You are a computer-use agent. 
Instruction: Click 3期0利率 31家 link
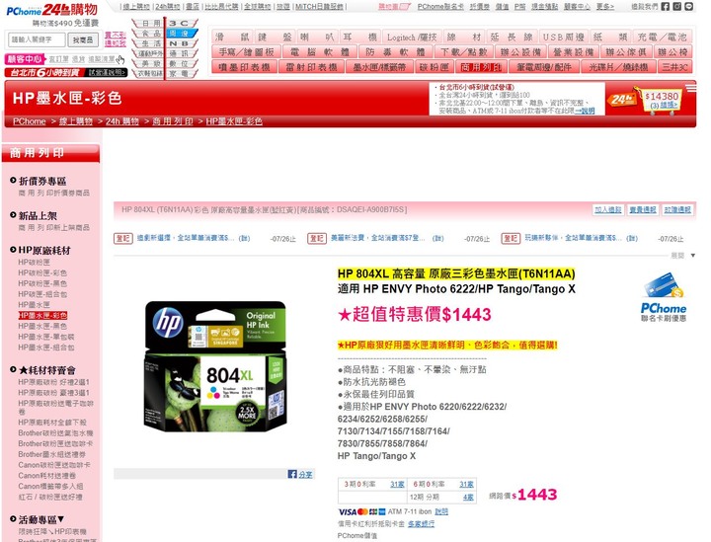coord(397,485)
